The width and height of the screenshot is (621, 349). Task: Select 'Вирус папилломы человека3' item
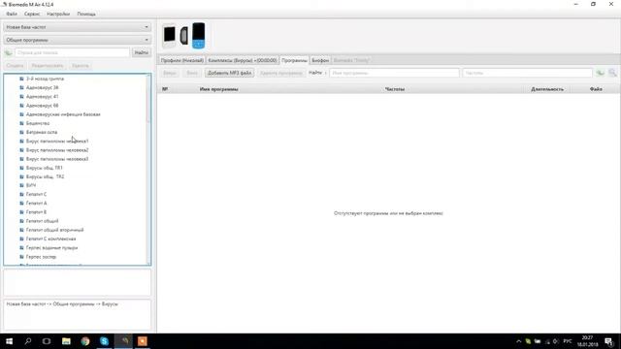[x=57, y=159]
